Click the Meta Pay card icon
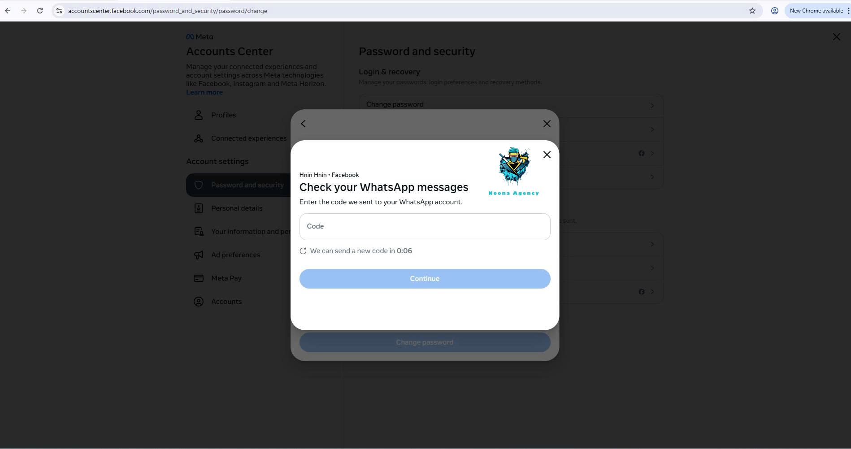The image size is (851, 449). (x=199, y=278)
